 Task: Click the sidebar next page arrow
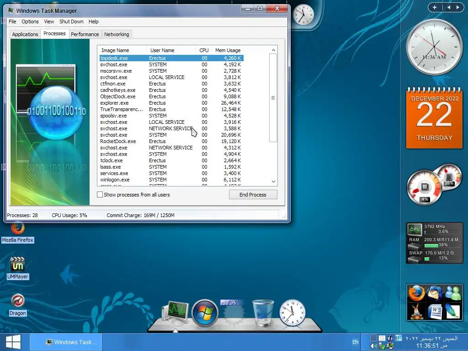(x=457, y=7)
